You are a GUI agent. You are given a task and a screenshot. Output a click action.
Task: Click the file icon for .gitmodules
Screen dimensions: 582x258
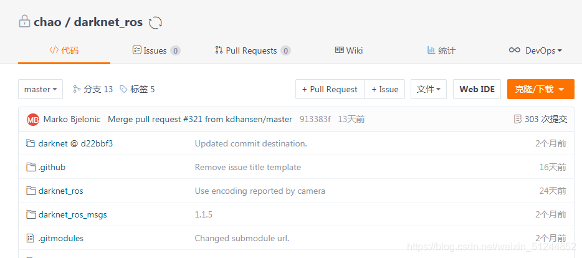coord(31,238)
